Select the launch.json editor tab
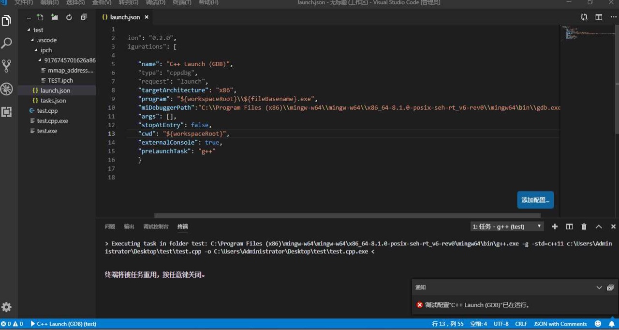Image resolution: width=619 pixels, height=330 pixels. point(125,17)
